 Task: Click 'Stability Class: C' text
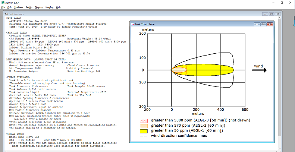click(x=79, y=69)
